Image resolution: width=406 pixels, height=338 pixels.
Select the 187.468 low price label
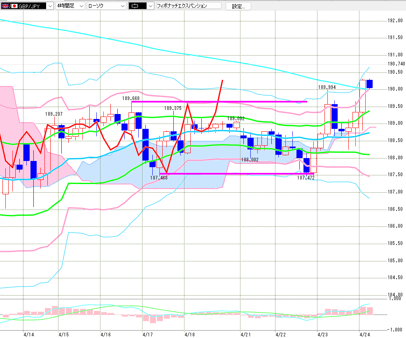click(x=159, y=178)
